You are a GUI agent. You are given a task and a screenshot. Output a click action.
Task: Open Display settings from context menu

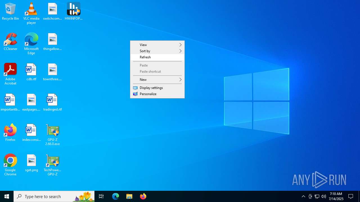click(157, 88)
